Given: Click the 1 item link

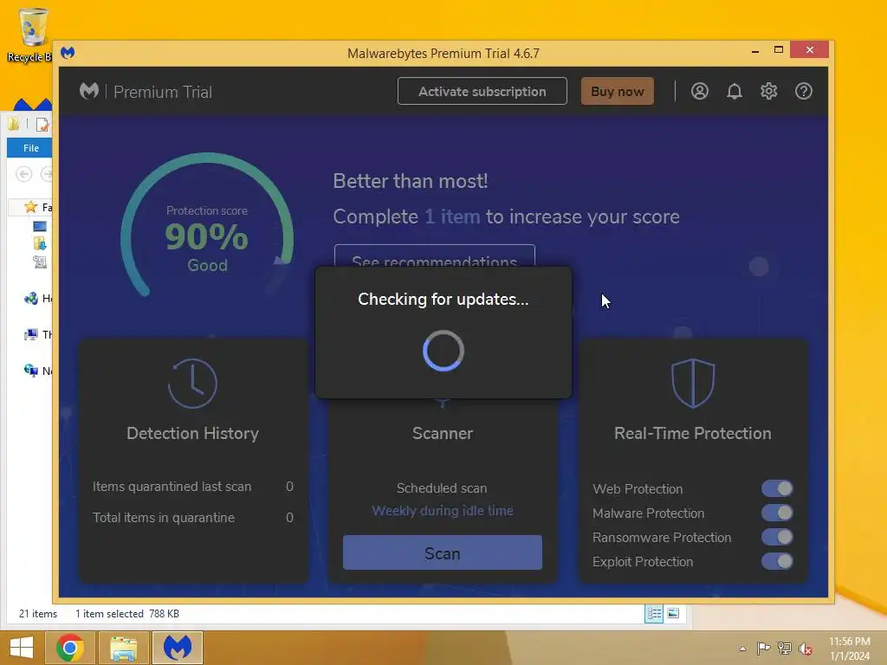Looking at the screenshot, I should pos(452,216).
